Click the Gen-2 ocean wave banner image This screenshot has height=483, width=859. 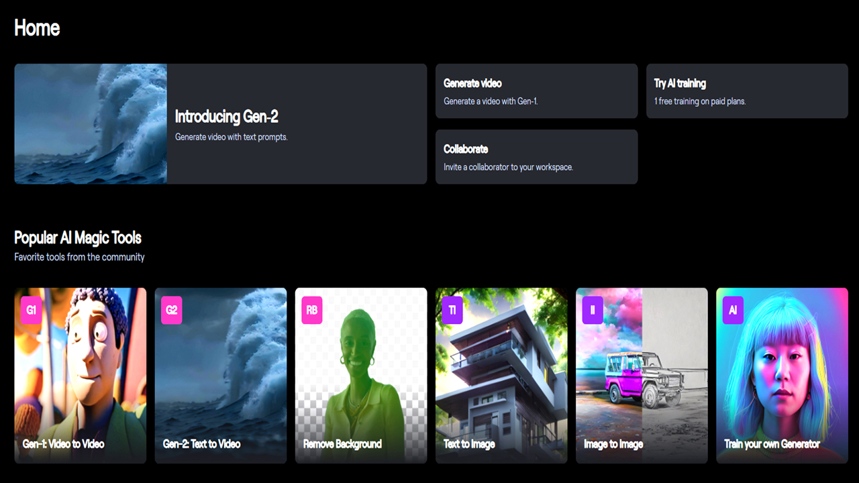coord(91,124)
